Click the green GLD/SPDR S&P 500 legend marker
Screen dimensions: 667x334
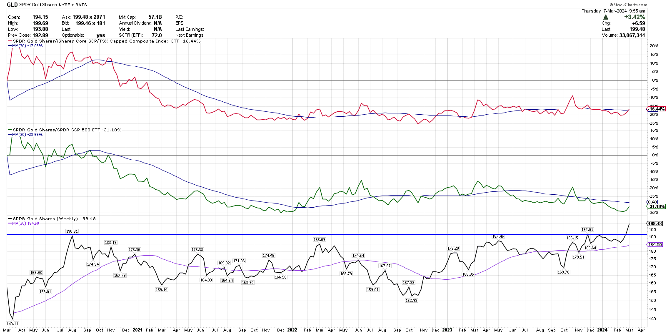[x=10, y=130]
